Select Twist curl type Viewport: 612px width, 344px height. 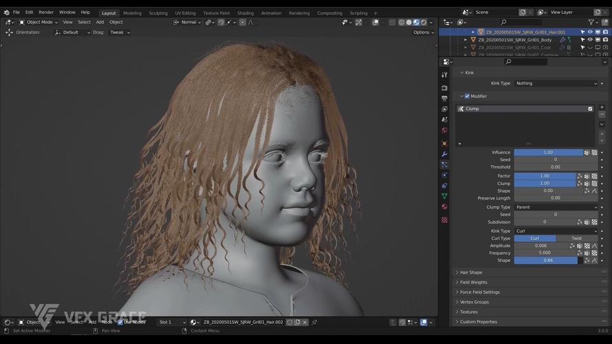576,238
